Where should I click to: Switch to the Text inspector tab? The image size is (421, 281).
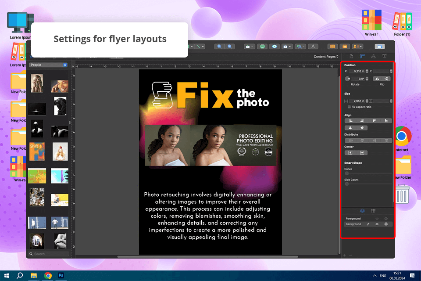(384, 57)
